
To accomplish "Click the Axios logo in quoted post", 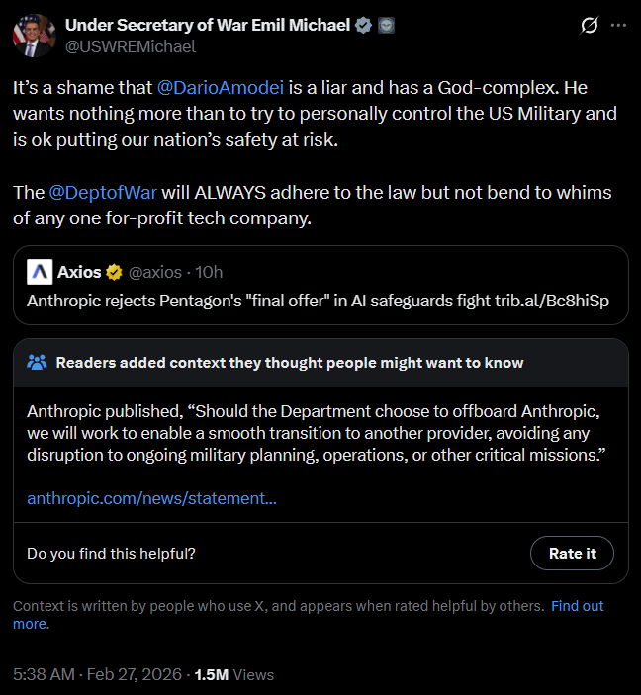I will pyautogui.click(x=40, y=272).
